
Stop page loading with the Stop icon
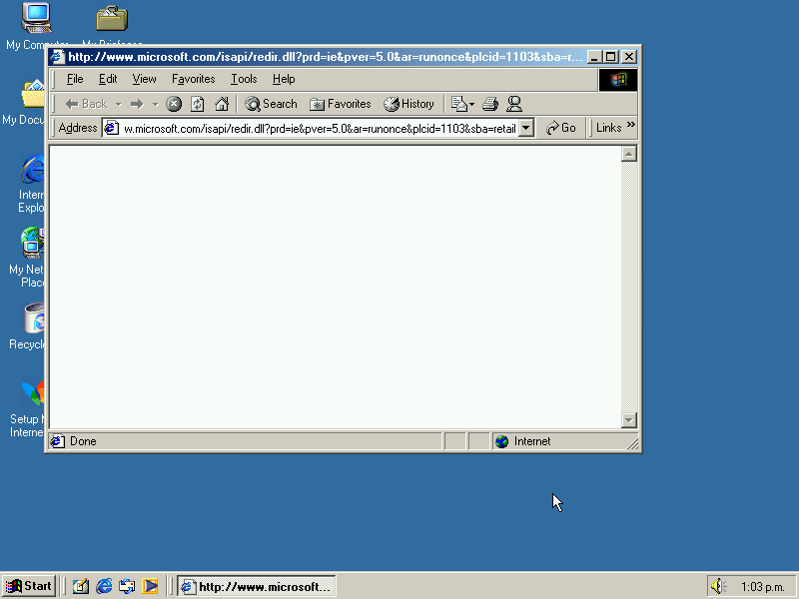tap(174, 105)
